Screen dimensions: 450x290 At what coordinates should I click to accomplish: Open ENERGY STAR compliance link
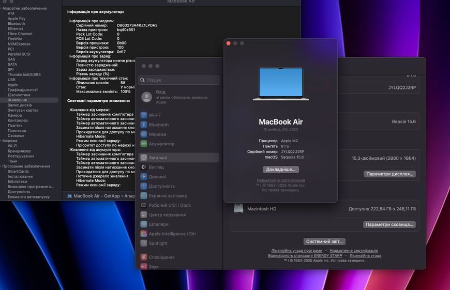(x=305, y=255)
